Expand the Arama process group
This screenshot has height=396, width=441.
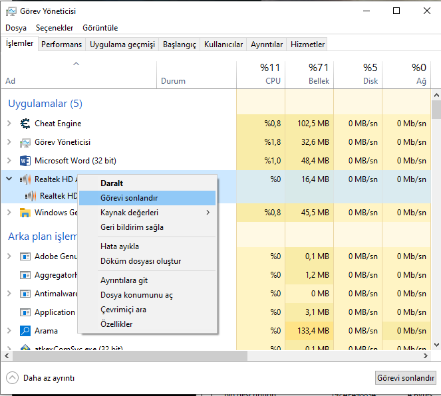pyautogui.click(x=9, y=331)
